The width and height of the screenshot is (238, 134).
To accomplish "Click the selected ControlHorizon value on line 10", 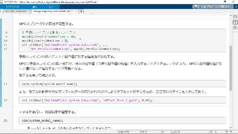I will pos(66,41).
